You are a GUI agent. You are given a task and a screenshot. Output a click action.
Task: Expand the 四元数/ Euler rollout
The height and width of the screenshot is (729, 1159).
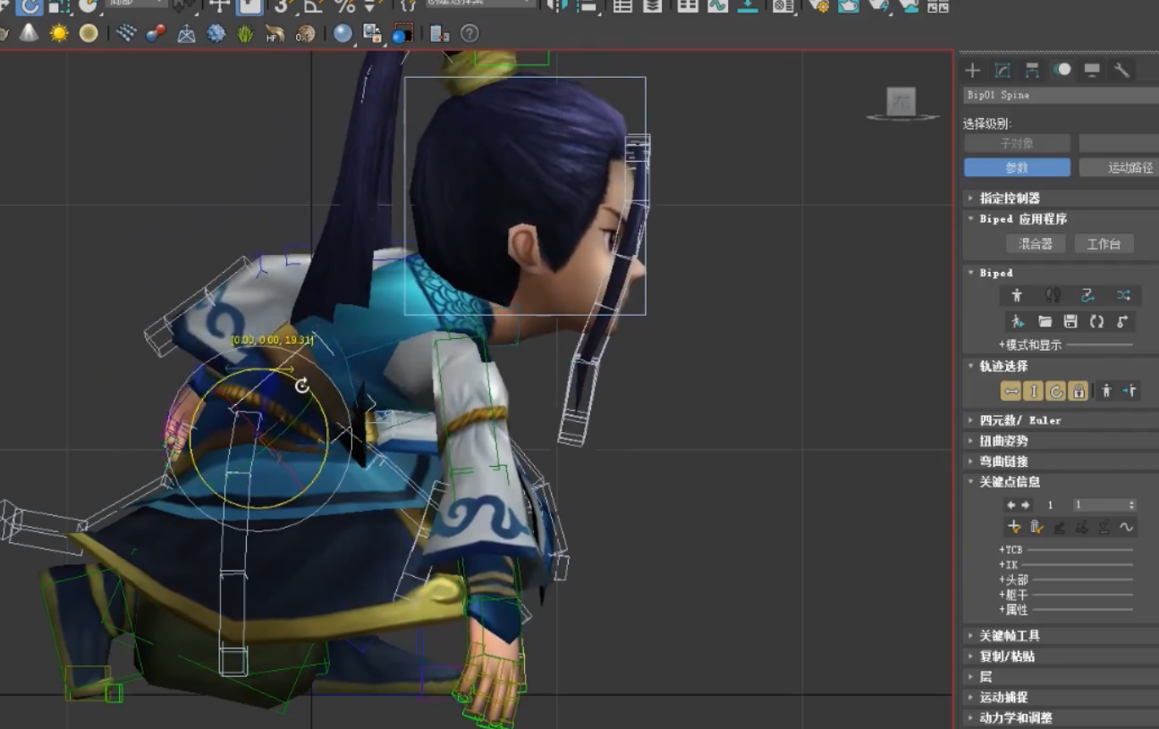[1019, 420]
